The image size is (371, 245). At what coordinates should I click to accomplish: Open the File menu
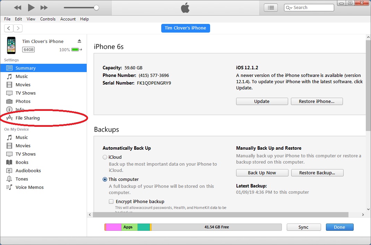7,19
